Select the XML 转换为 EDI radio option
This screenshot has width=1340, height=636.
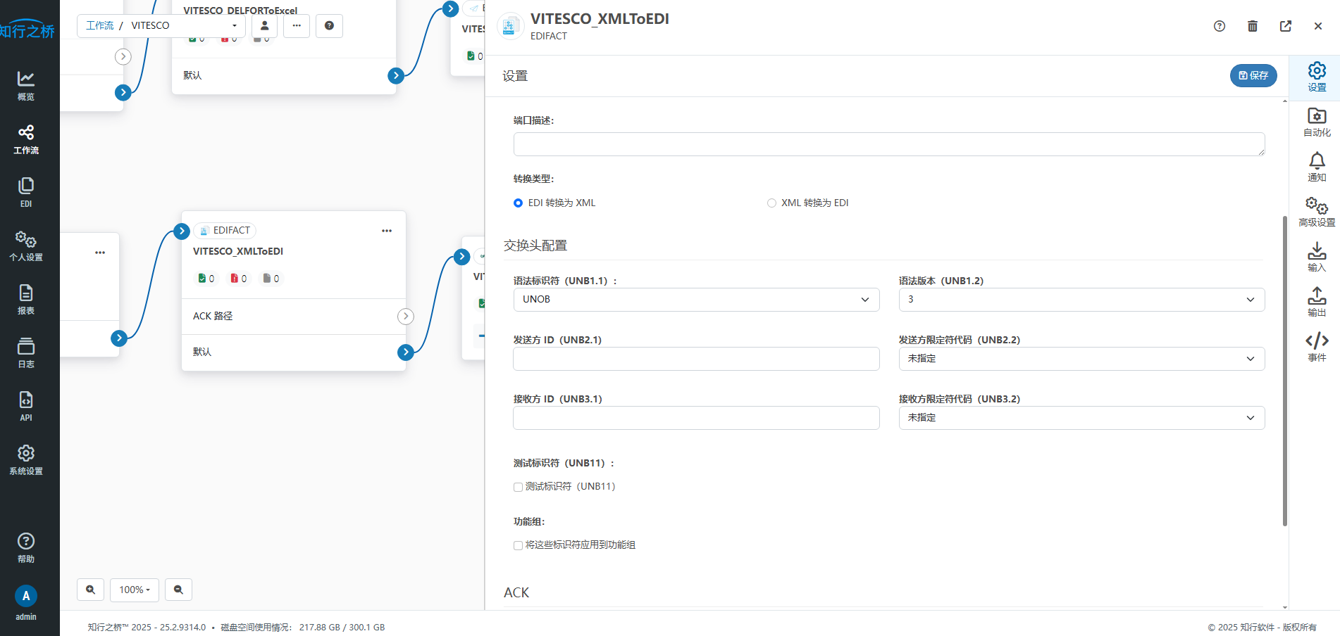coord(771,203)
